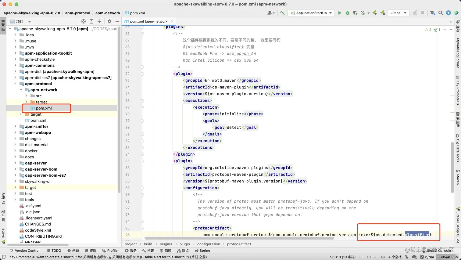Close the pom.xml editor tab
Image resolution: width=461 pixels, height=260 pixels.
tap(172, 21)
